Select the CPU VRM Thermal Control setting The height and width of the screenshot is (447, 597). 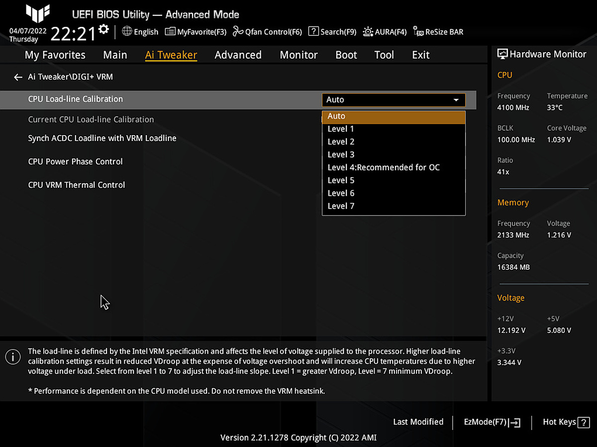(77, 185)
